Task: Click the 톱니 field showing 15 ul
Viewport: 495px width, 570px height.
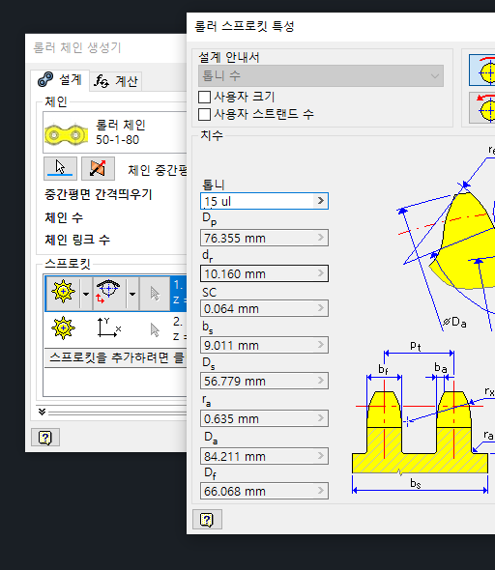Action: pos(264,201)
